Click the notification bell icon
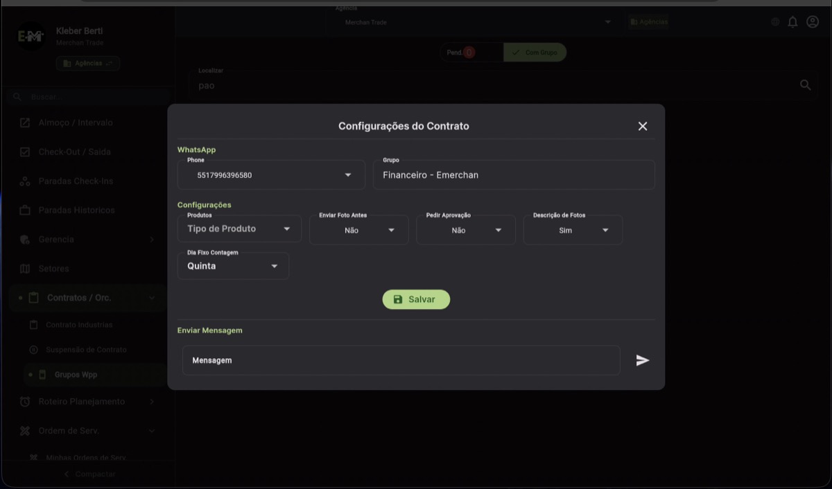 coord(792,21)
